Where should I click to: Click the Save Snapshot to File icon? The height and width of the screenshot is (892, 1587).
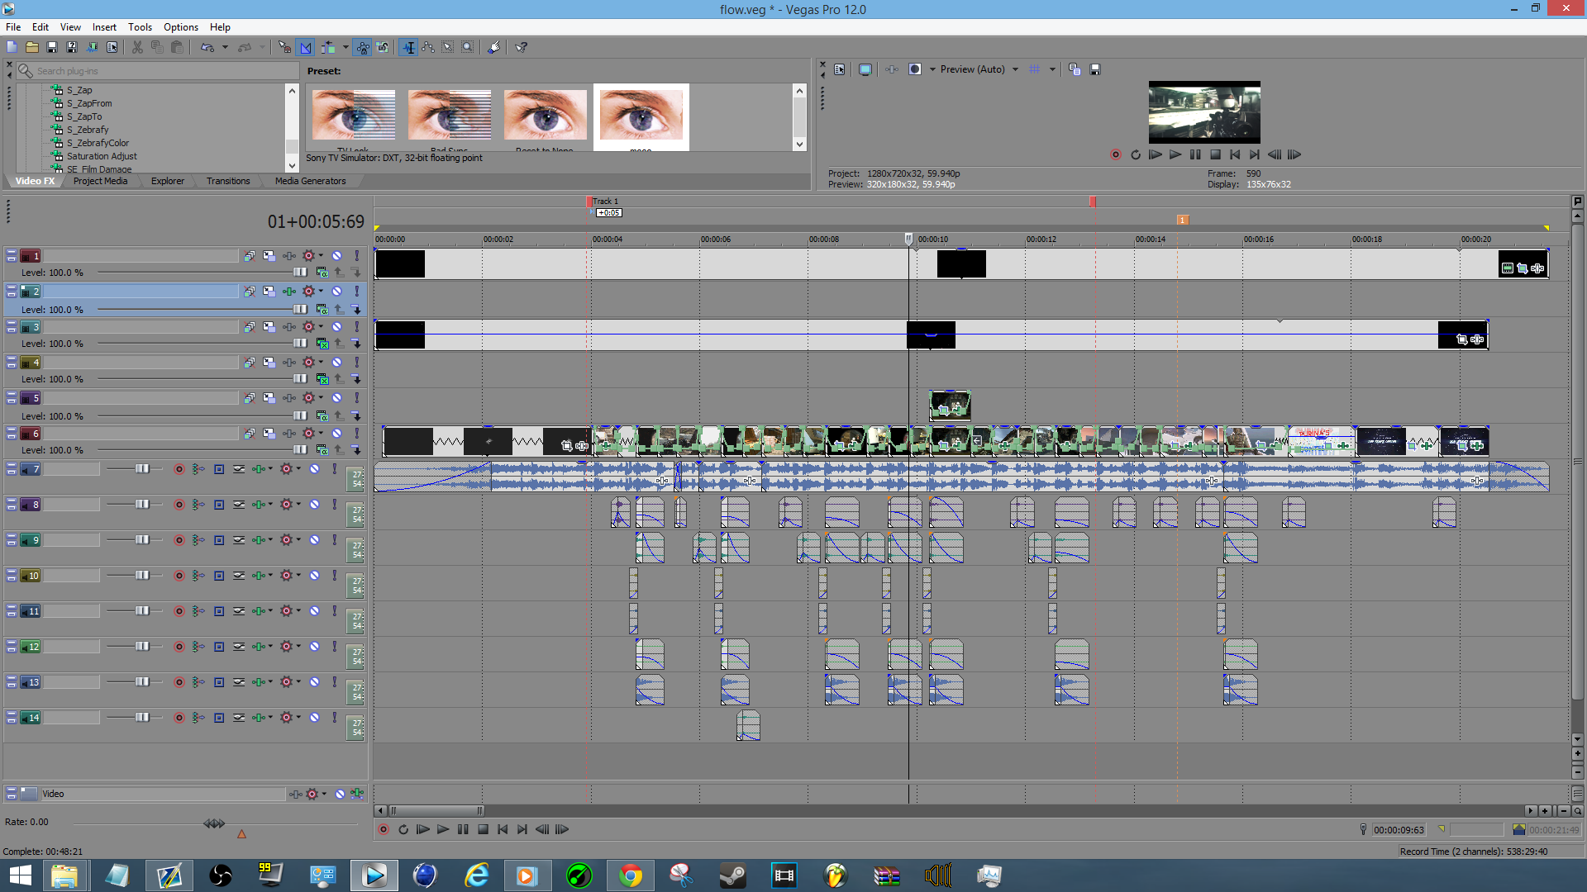click(1095, 69)
